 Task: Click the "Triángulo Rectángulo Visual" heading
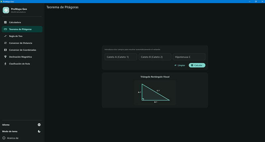(155, 77)
